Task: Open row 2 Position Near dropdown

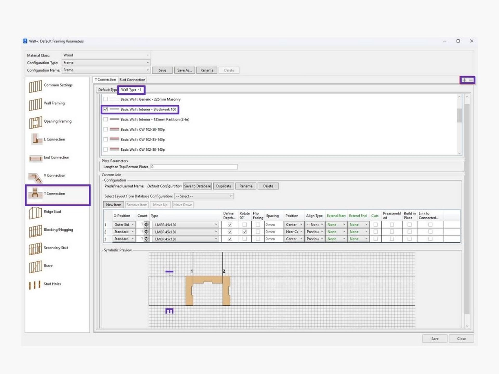Action: [x=294, y=232]
